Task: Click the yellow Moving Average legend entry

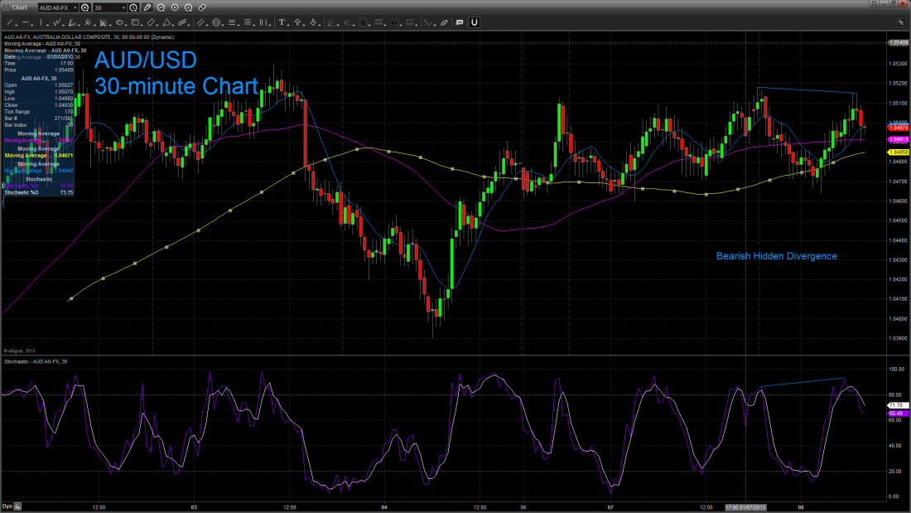Action: tap(32, 155)
